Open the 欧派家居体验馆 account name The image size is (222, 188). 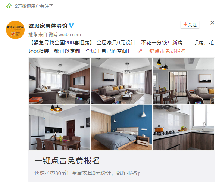48,26
